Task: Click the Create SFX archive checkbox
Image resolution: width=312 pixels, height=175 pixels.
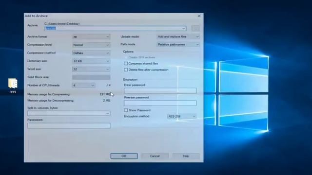Action: click(x=126, y=57)
